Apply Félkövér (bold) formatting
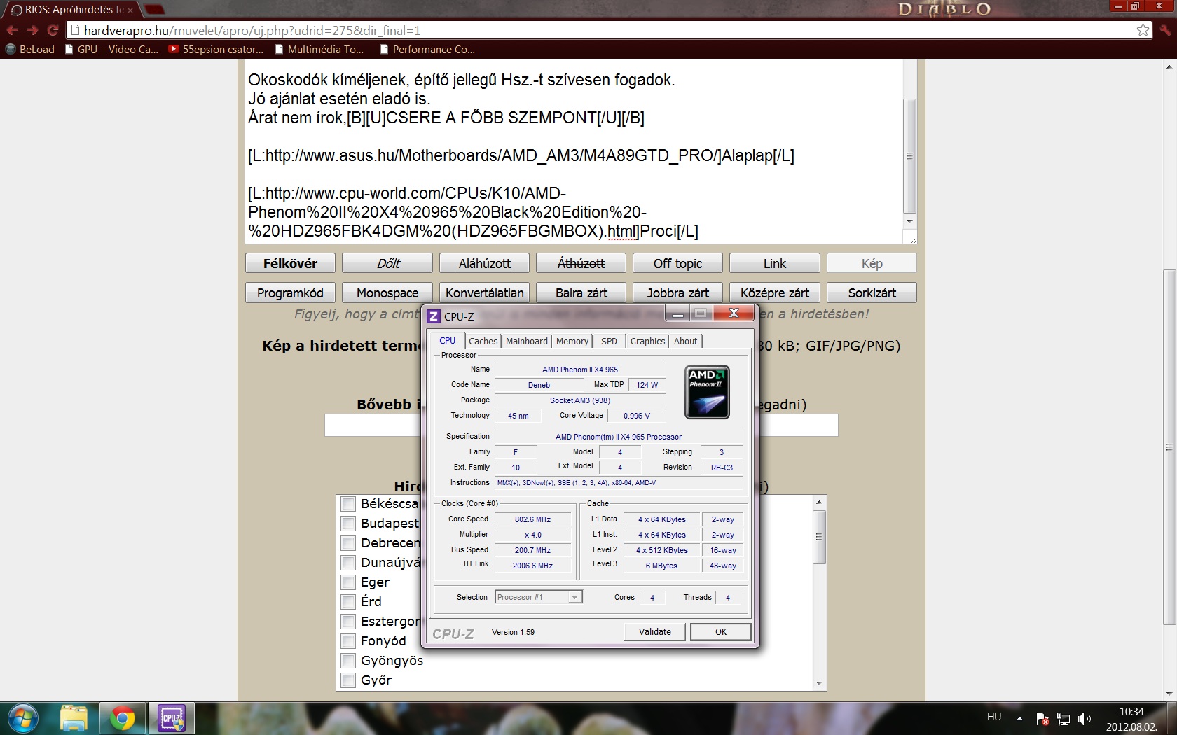The height and width of the screenshot is (735, 1177). click(x=290, y=263)
